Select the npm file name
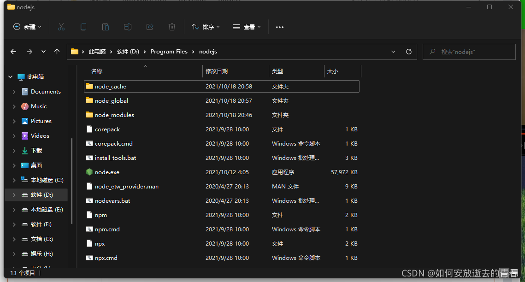 (x=101, y=215)
